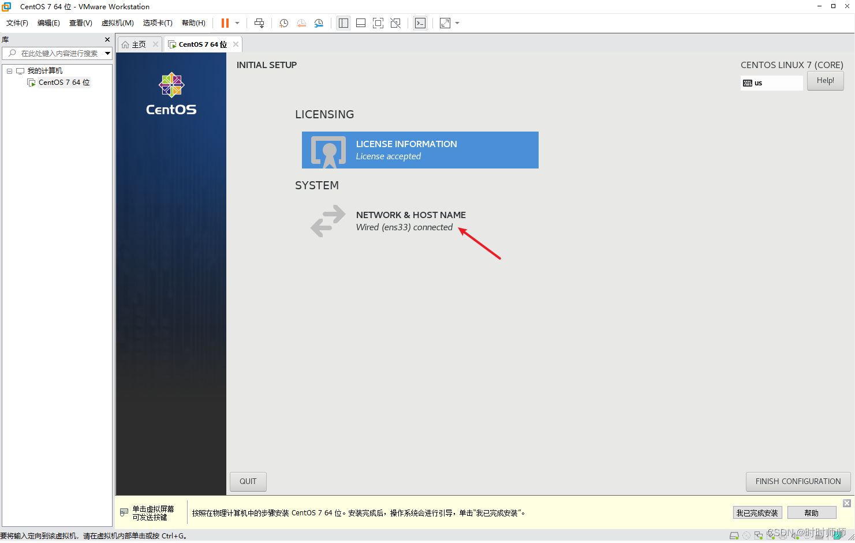Open the 查看(V) menu

coord(81,23)
